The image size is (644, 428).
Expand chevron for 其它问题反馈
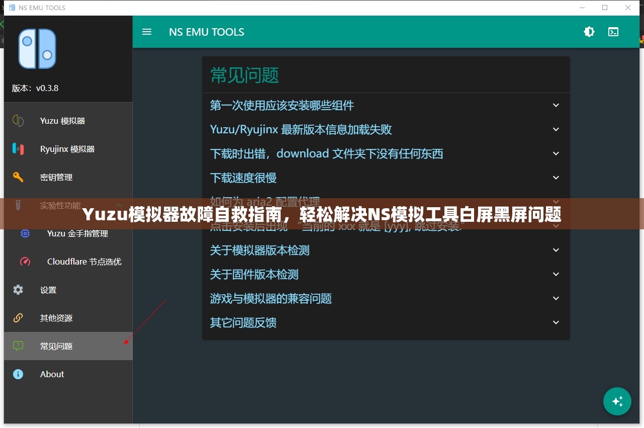556,322
